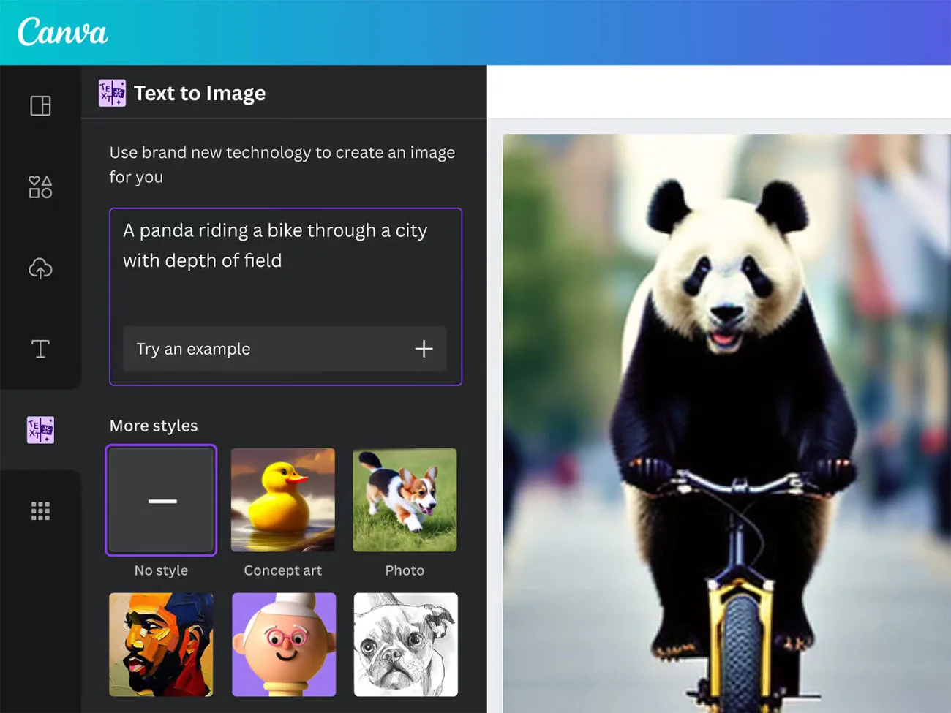
Task: Select the generated panda image on canvas
Action: 726,424
